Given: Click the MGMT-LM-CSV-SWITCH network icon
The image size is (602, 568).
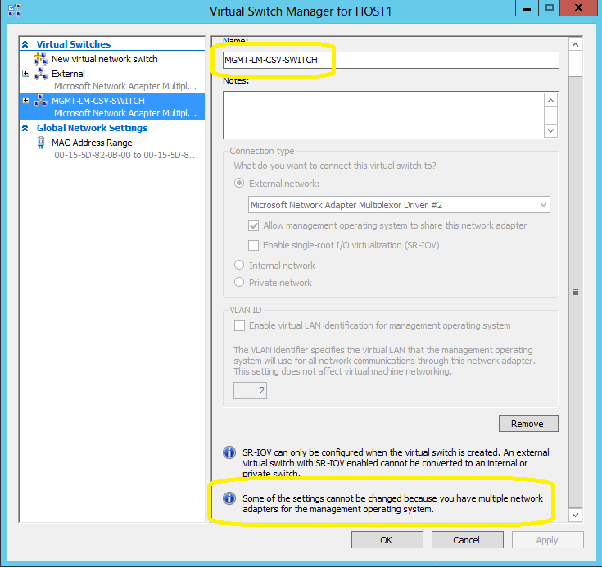Looking at the screenshot, I should 41,101.
